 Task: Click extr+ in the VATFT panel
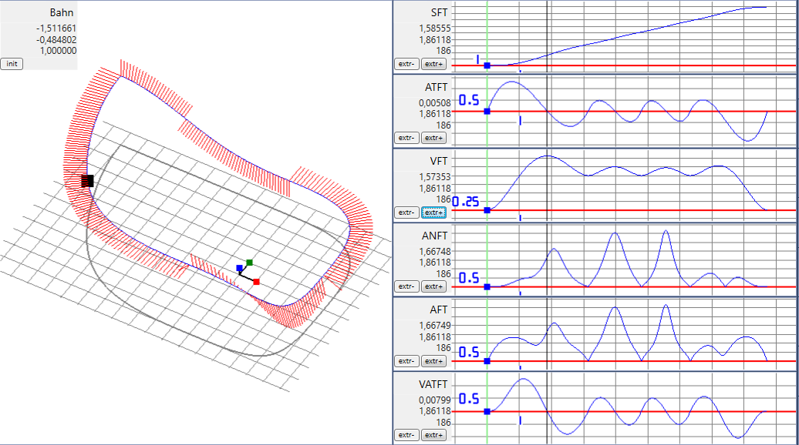pos(433,435)
